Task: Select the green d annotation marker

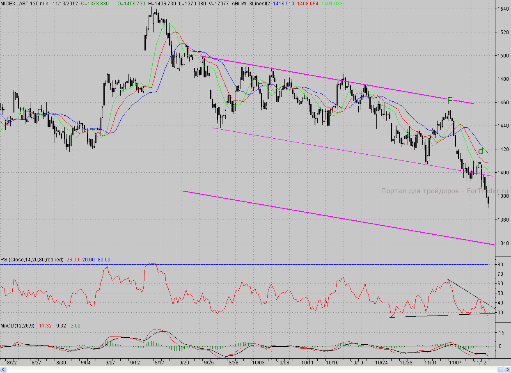Action: tap(481, 151)
